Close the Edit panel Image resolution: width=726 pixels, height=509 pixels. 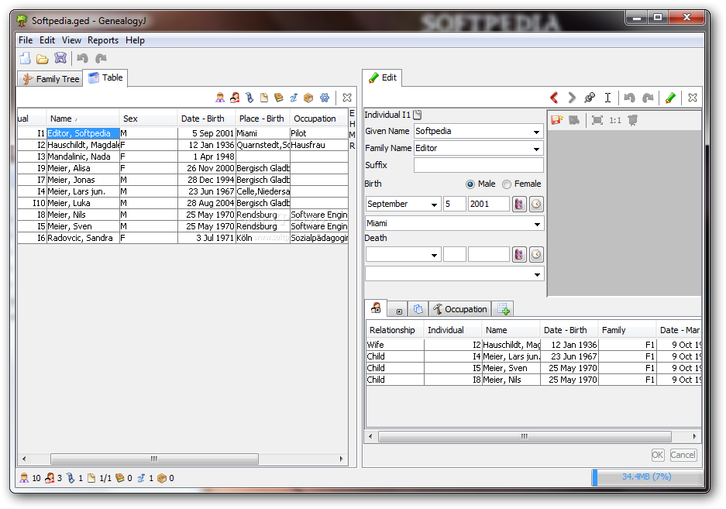pyautogui.click(x=693, y=98)
